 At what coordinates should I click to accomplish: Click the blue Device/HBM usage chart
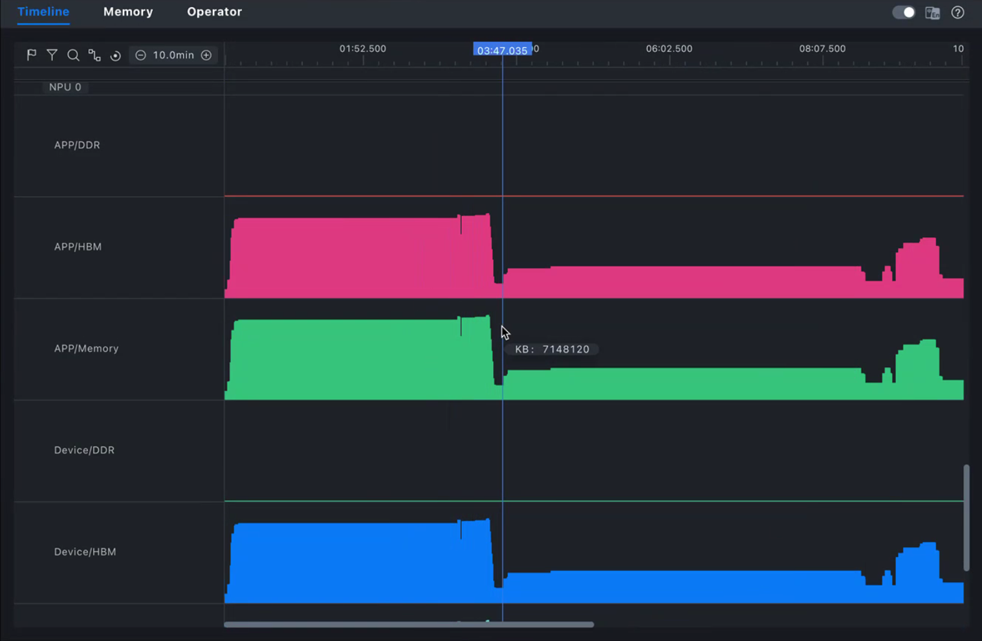[594, 561]
